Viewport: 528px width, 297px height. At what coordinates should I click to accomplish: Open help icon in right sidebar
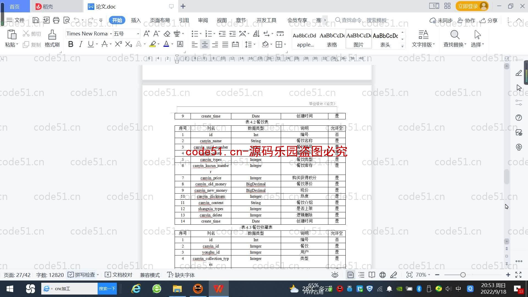[x=519, y=118]
